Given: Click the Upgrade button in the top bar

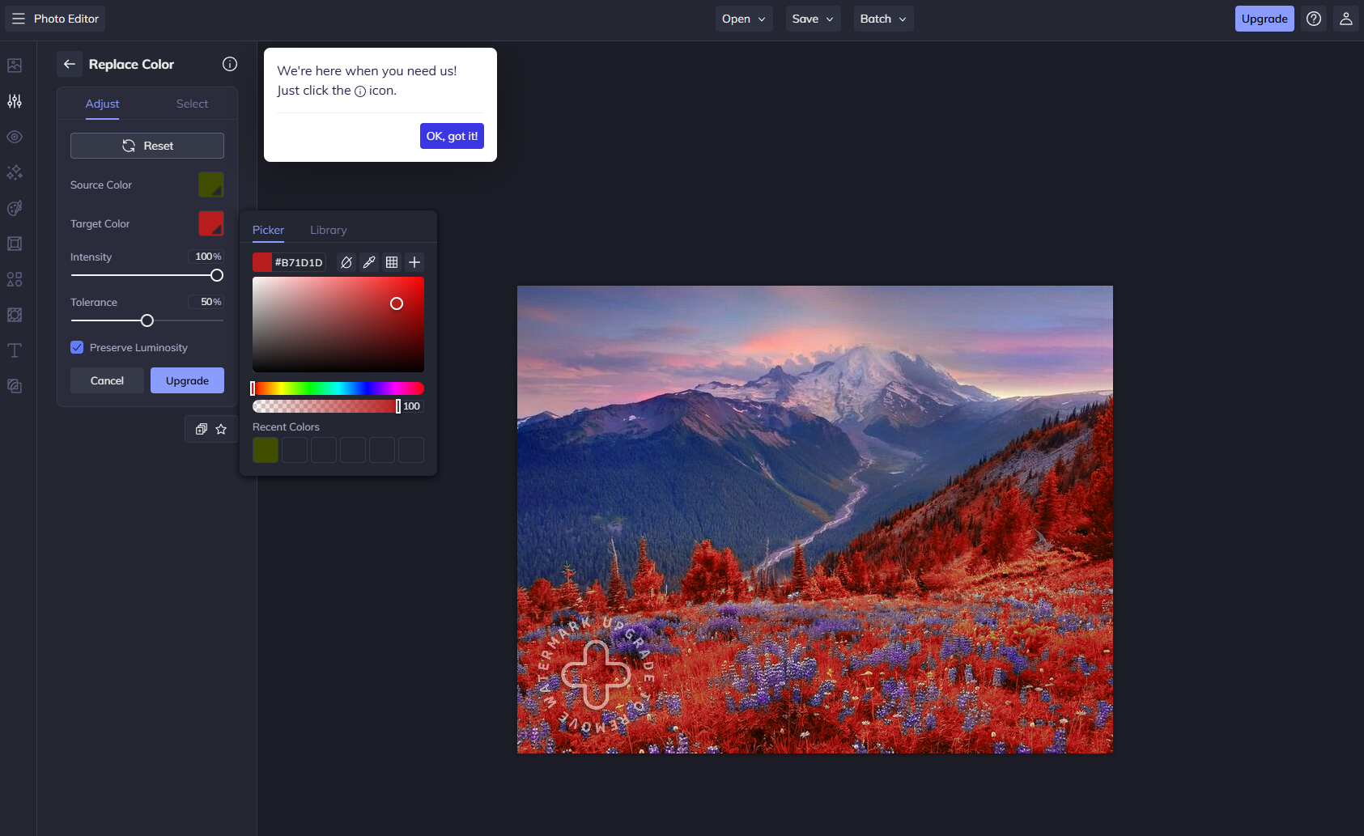Looking at the screenshot, I should 1264,19.
